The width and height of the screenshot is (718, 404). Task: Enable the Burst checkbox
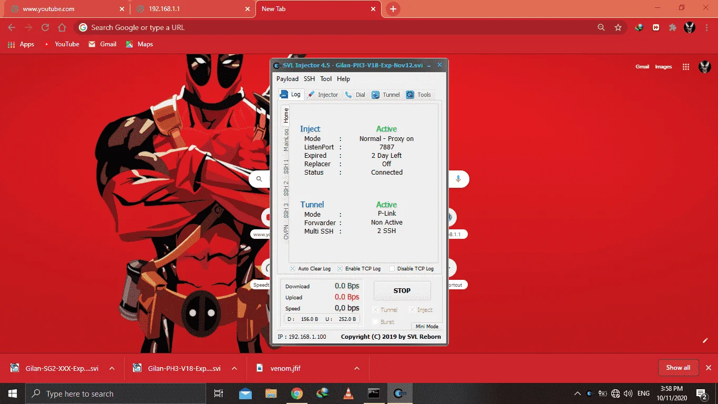coord(375,322)
